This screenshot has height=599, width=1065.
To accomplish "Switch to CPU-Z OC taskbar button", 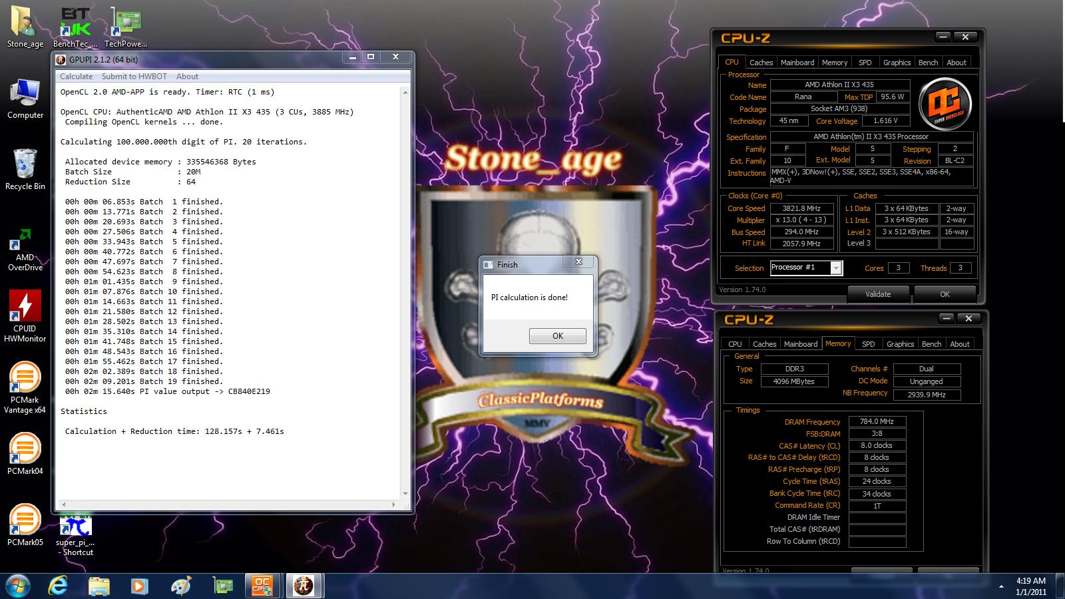I will [262, 586].
